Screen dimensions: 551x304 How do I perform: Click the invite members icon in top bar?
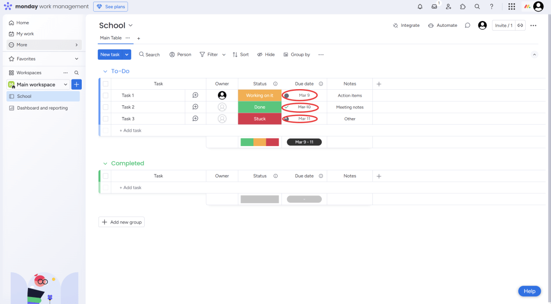pos(448,6)
